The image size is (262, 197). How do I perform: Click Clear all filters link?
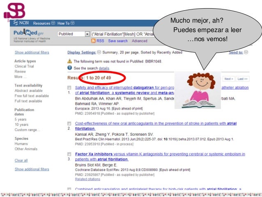21,160
